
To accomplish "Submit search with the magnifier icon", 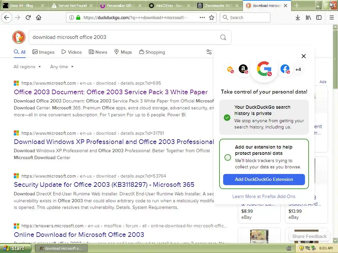I will 223,38.
